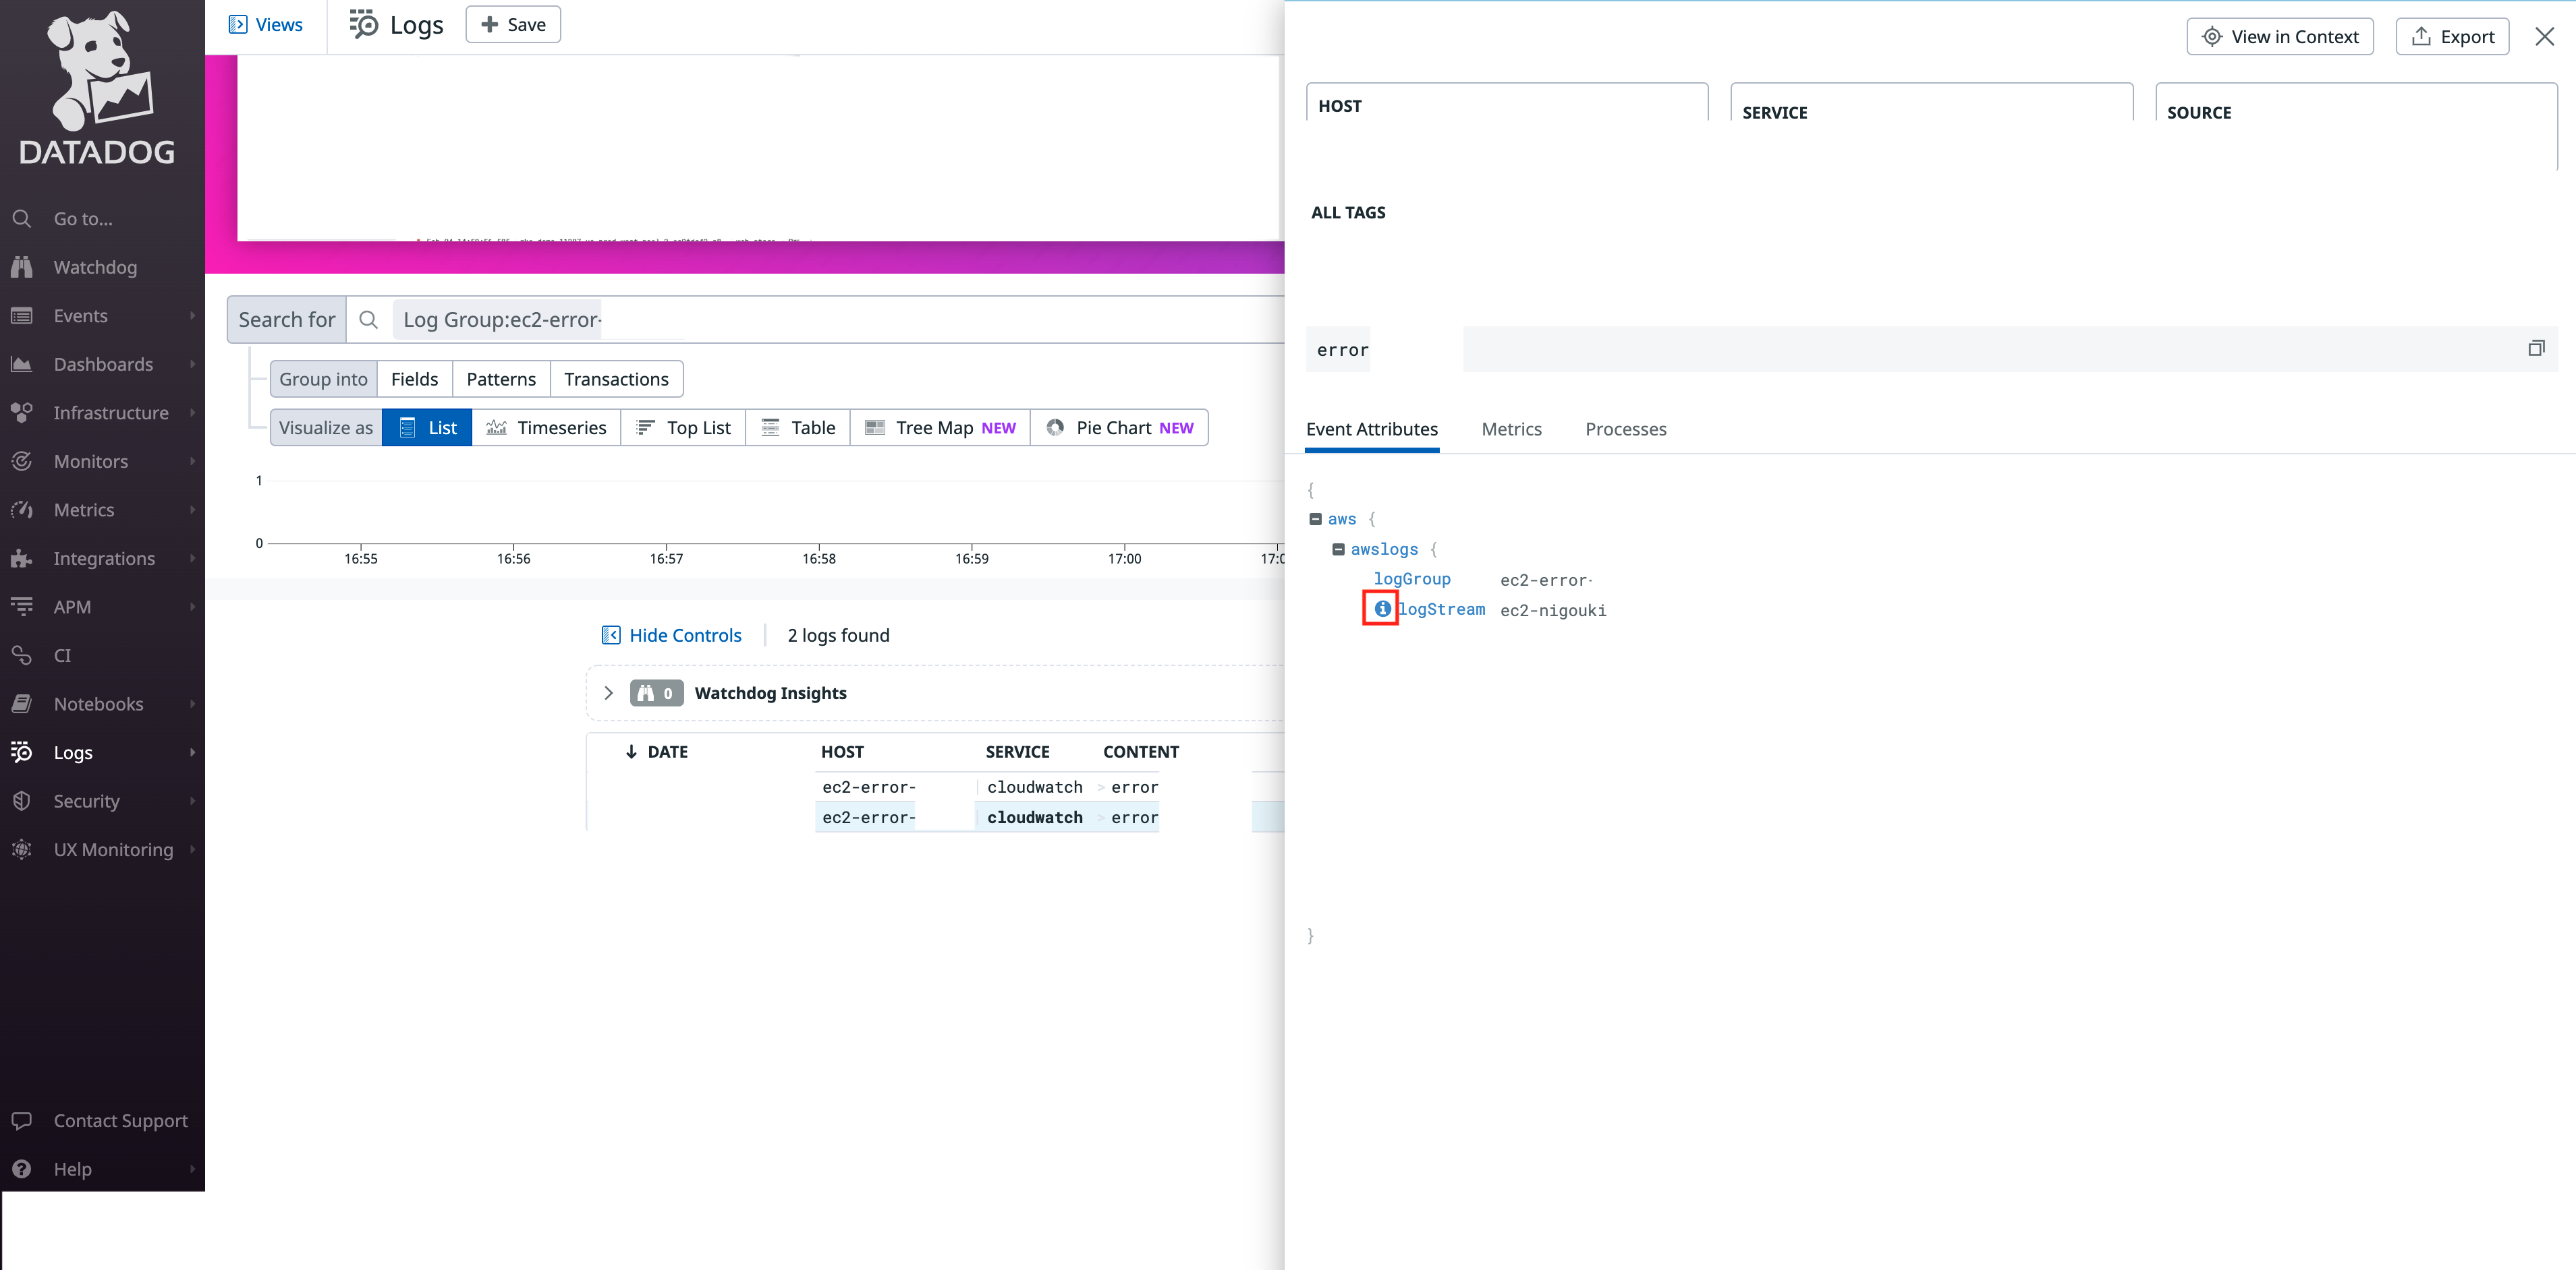This screenshot has width=2576, height=1270.
Task: Switch visualization to Timeseries
Action: click(547, 427)
